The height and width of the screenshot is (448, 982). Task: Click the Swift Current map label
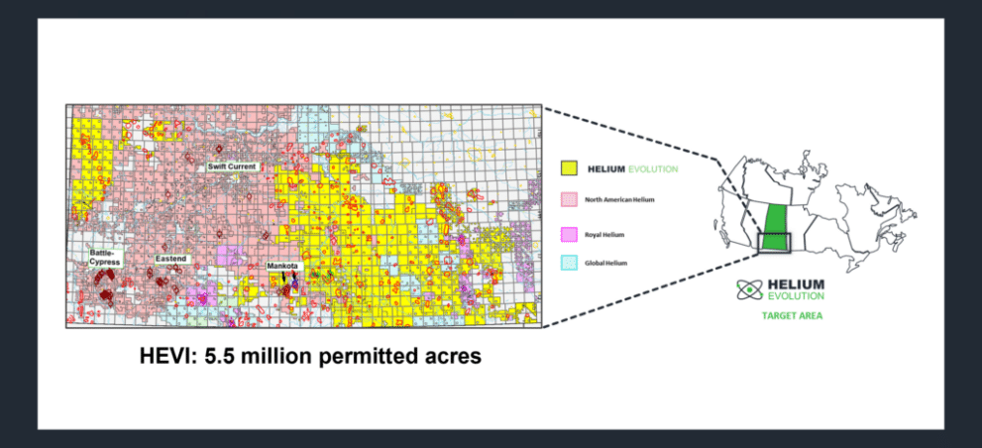point(233,168)
